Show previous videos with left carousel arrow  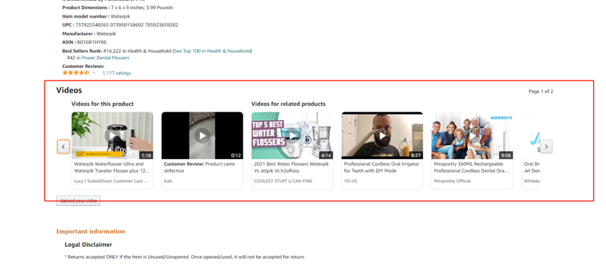(63, 147)
